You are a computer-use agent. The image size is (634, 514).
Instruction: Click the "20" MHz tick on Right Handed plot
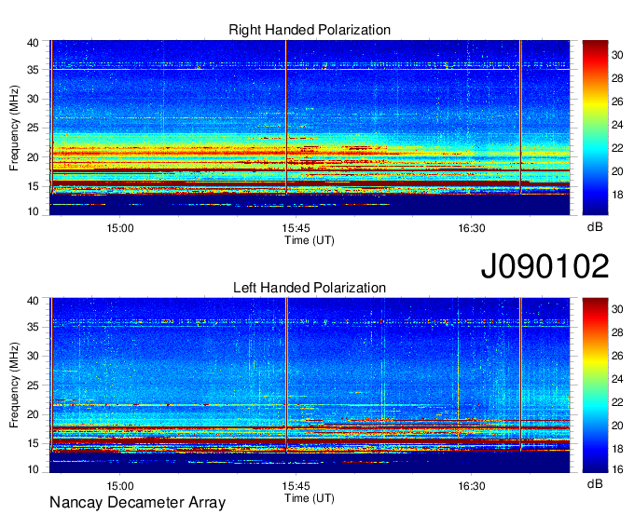click(33, 157)
